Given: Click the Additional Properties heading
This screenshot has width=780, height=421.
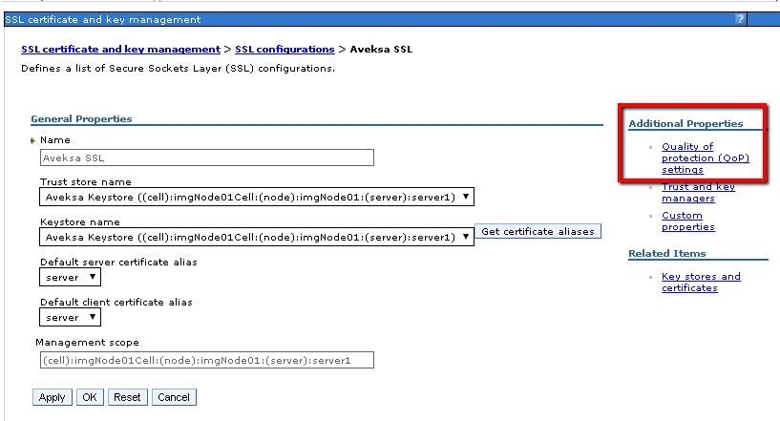Looking at the screenshot, I should [685, 124].
